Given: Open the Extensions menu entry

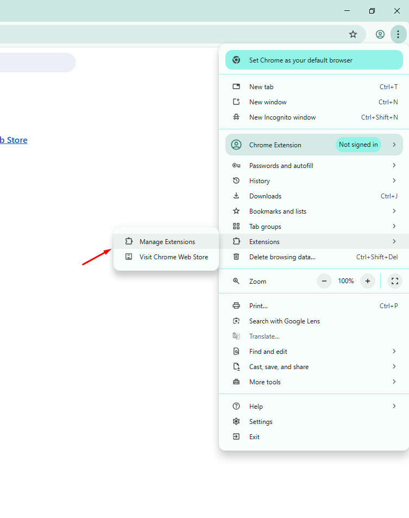Looking at the screenshot, I should (314, 241).
